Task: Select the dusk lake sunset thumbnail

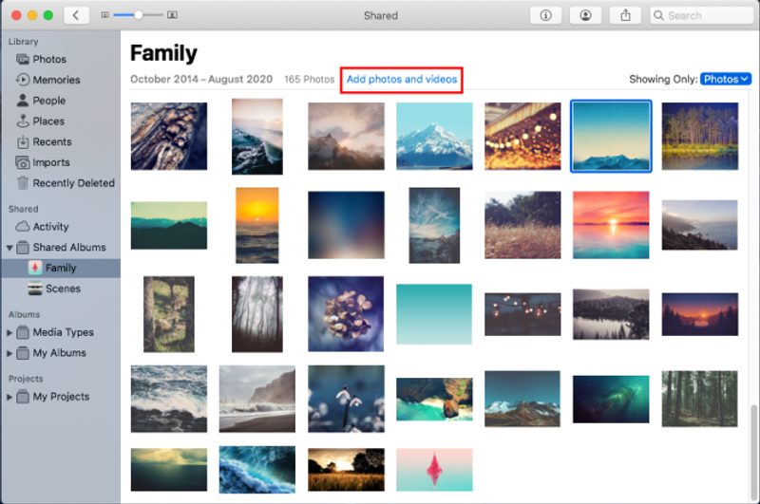Action: [700, 314]
